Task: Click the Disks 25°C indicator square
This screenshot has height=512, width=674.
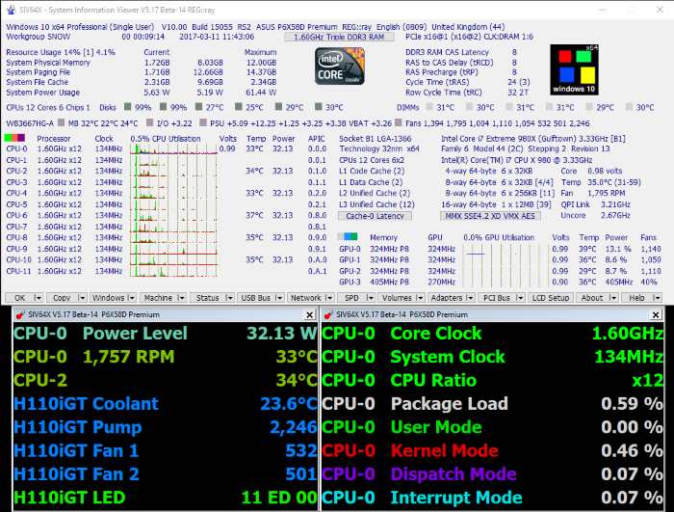Action: click(239, 107)
